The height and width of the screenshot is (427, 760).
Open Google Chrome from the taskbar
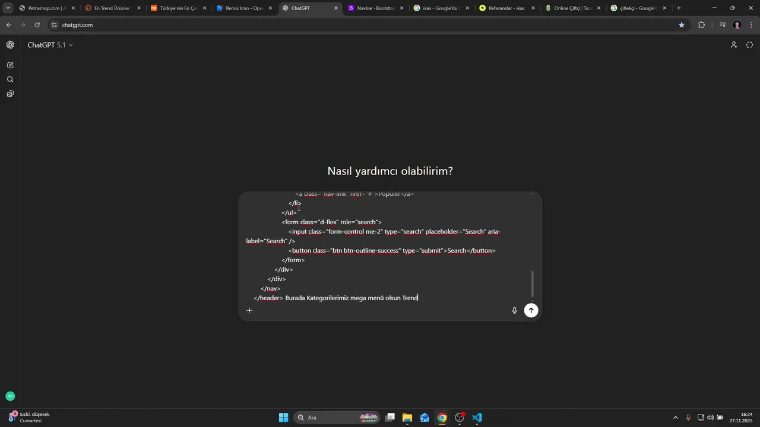[442, 418]
